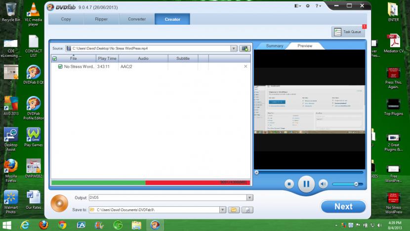This screenshot has height=231, width=410.
Task: Switch to the Preview tab
Action: click(305, 46)
